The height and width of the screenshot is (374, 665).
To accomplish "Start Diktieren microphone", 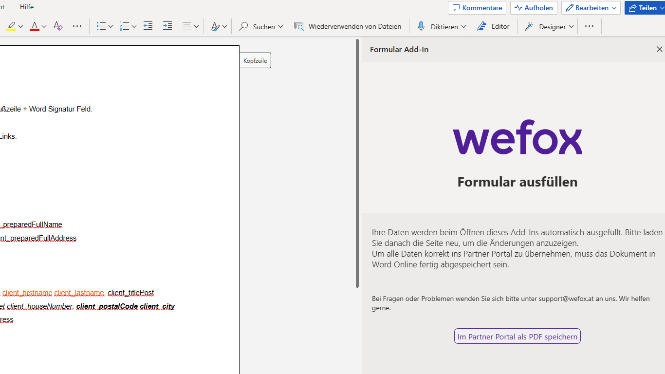I will click(x=437, y=26).
